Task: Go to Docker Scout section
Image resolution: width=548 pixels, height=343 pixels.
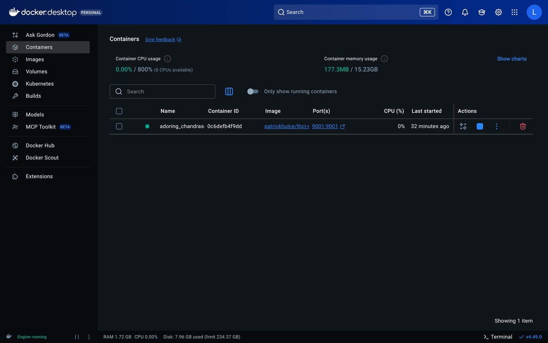Action: [x=48, y=158]
